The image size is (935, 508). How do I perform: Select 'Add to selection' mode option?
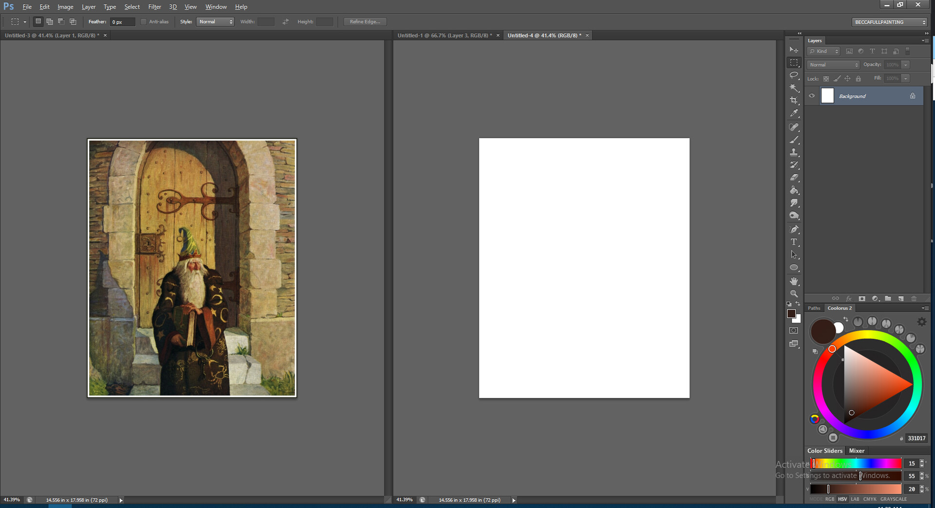(x=50, y=22)
